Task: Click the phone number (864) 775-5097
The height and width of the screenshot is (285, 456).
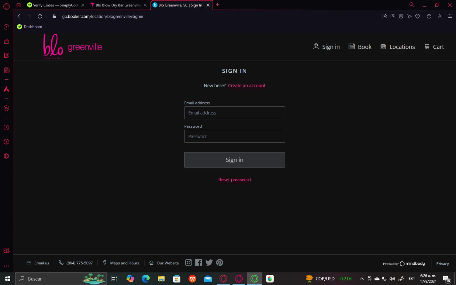Action: [x=76, y=263]
